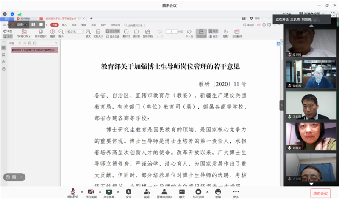Viewport: 339px width, 199px height.
Task: Open the PDF转Office converter
Action: 24,34
